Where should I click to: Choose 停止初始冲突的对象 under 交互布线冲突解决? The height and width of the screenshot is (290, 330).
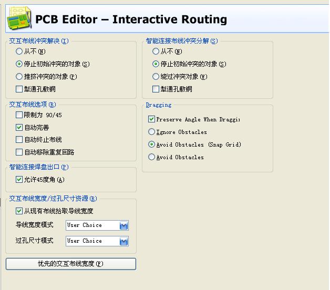point(19,64)
